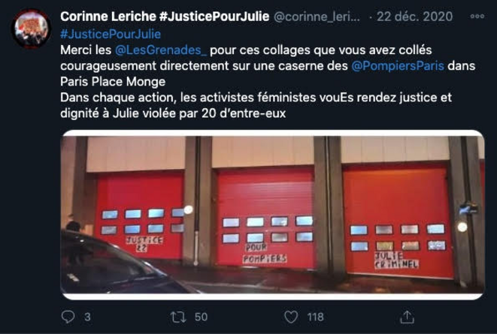Click the tweet text starting with 'Merci les'

click(268, 82)
